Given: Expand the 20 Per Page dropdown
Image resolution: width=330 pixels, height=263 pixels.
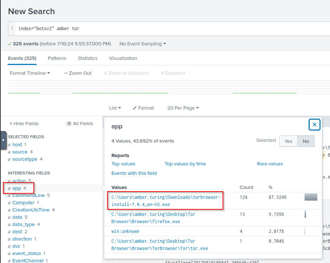Looking at the screenshot, I should point(183,108).
